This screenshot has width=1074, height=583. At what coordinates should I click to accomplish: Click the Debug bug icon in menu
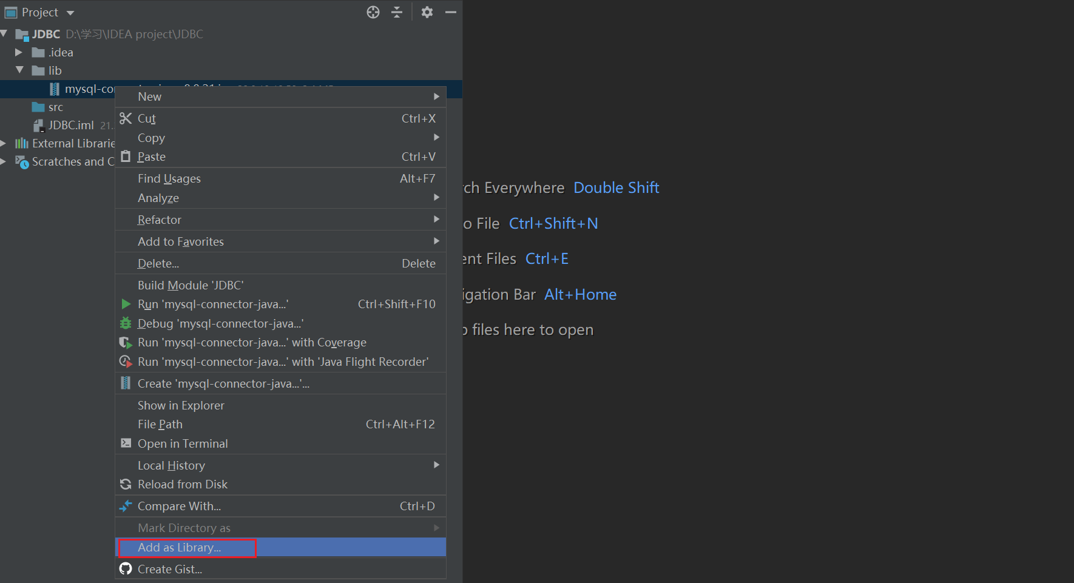pyautogui.click(x=126, y=323)
